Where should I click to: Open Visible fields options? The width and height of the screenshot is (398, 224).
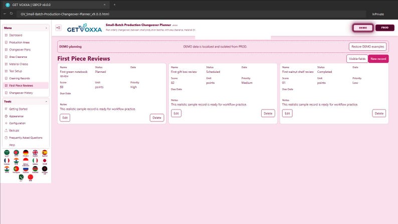click(x=357, y=59)
